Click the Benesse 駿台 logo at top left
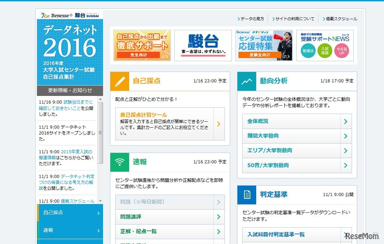Viewport: 384px width, 244px height. 69,15
